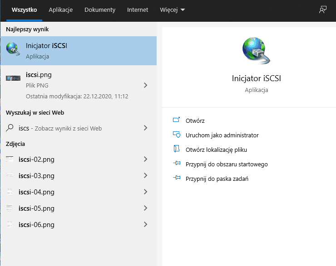Image resolution: width=336 pixels, height=266 pixels.
Task: Open the Więcej dropdown arrow
Action: tap(183, 10)
